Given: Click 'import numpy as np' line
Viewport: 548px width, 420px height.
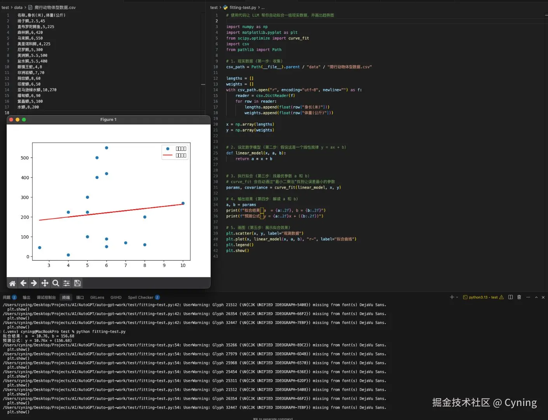Looking at the screenshot, I should [247, 27].
